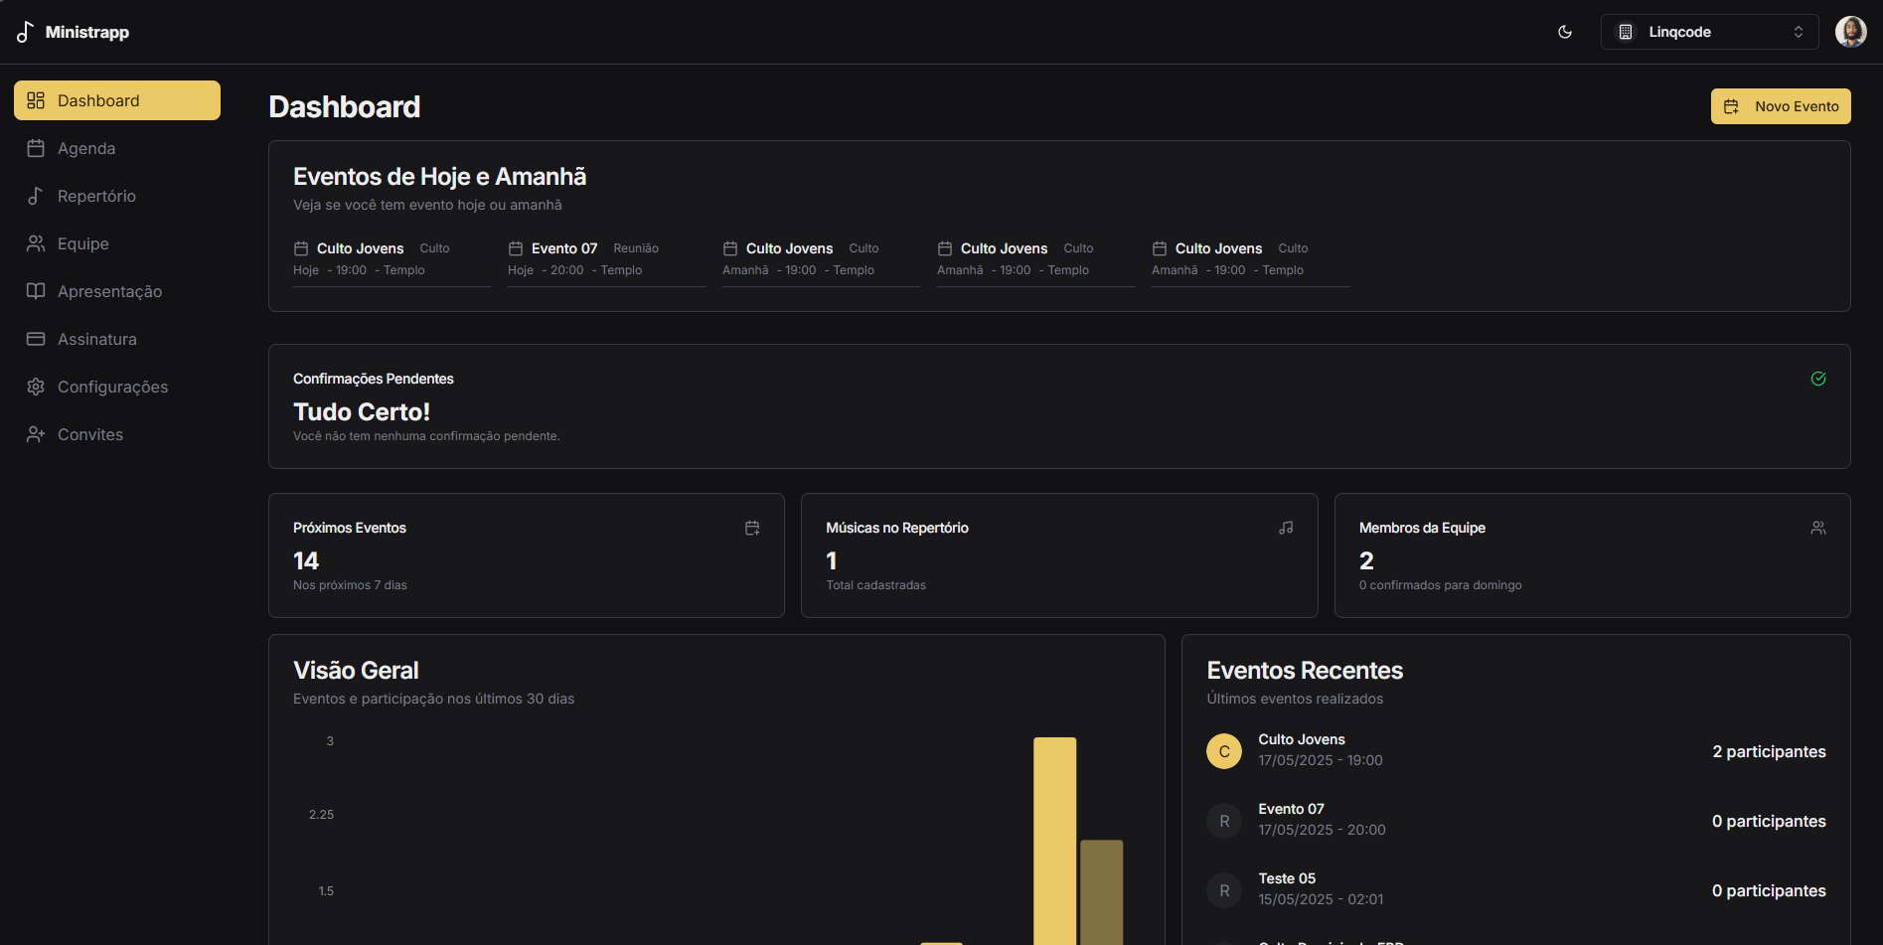The height and width of the screenshot is (945, 1883).
Task: Select the Repertório music note icon
Action: click(x=36, y=195)
